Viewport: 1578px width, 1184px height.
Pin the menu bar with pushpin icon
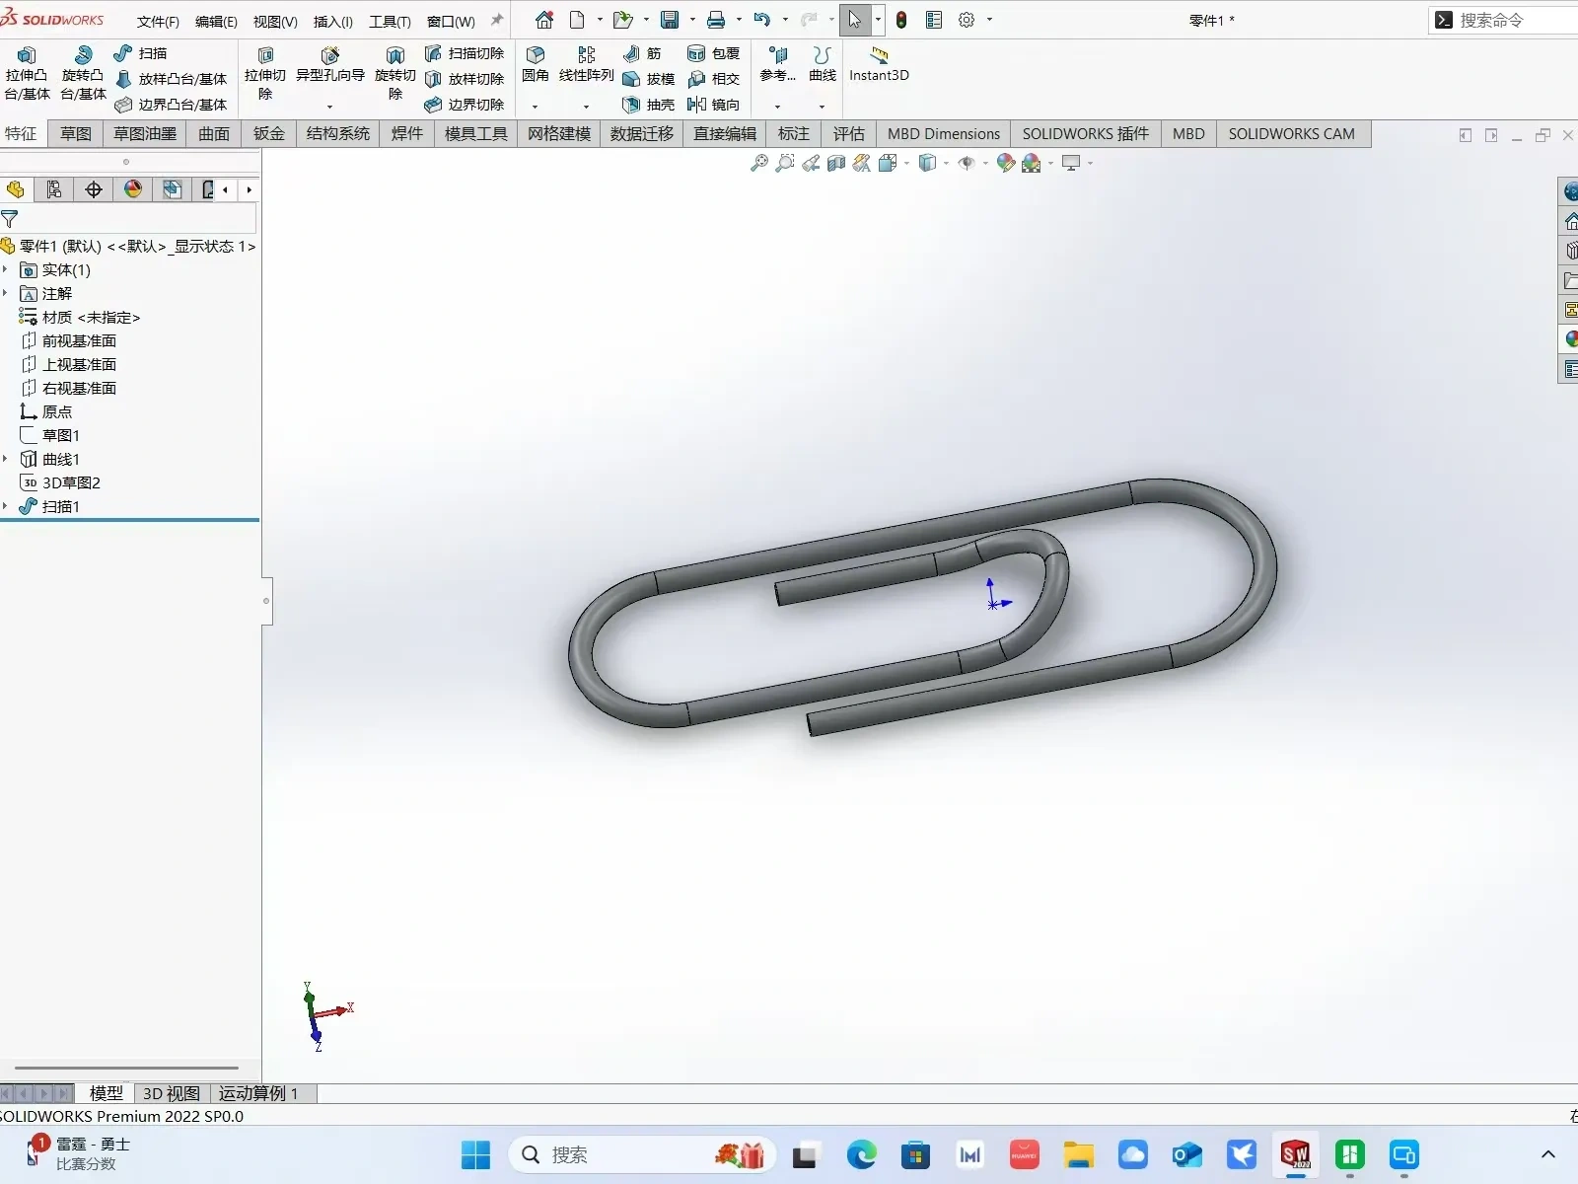click(x=497, y=20)
